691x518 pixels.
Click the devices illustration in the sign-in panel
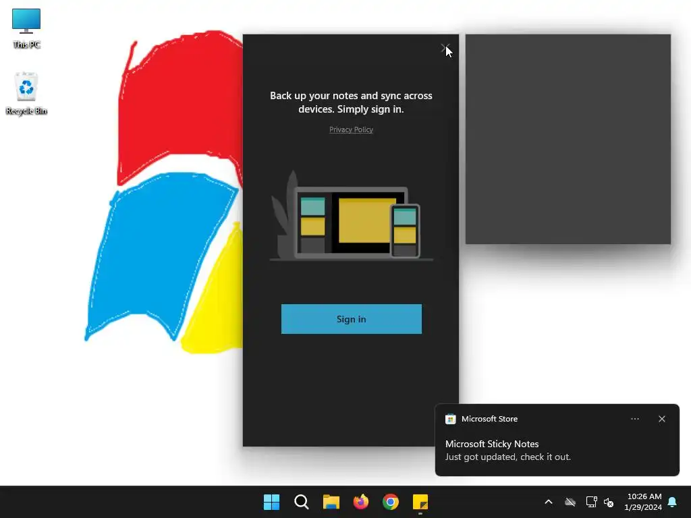coord(351,216)
